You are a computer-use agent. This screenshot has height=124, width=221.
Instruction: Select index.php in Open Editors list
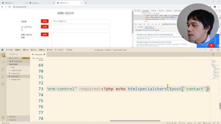pos(18,61)
